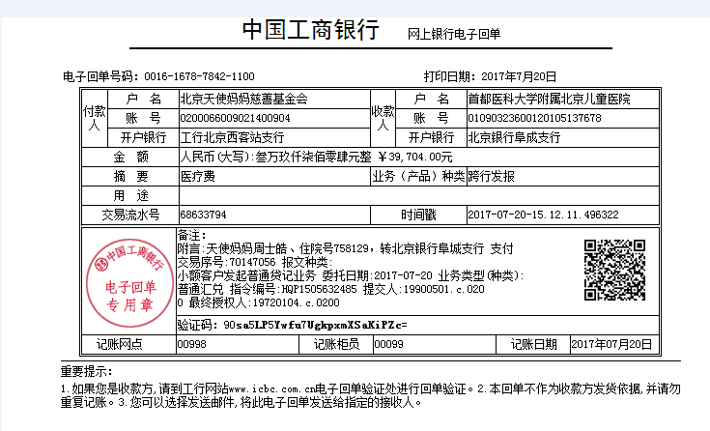The width and height of the screenshot is (710, 431).
Task: Click the QR code image
Action: (x=614, y=271)
